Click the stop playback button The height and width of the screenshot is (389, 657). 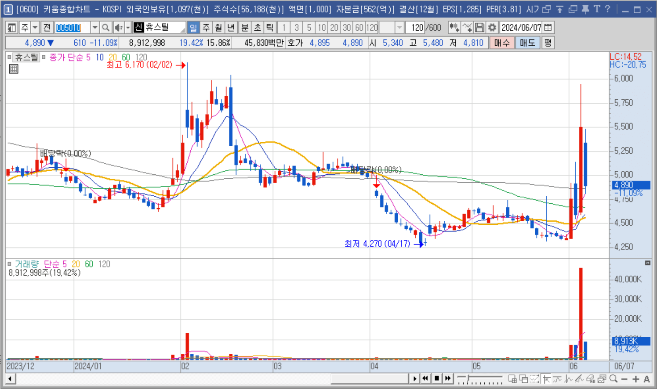437,378
